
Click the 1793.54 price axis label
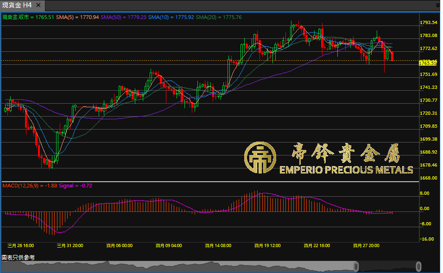(x=428, y=23)
